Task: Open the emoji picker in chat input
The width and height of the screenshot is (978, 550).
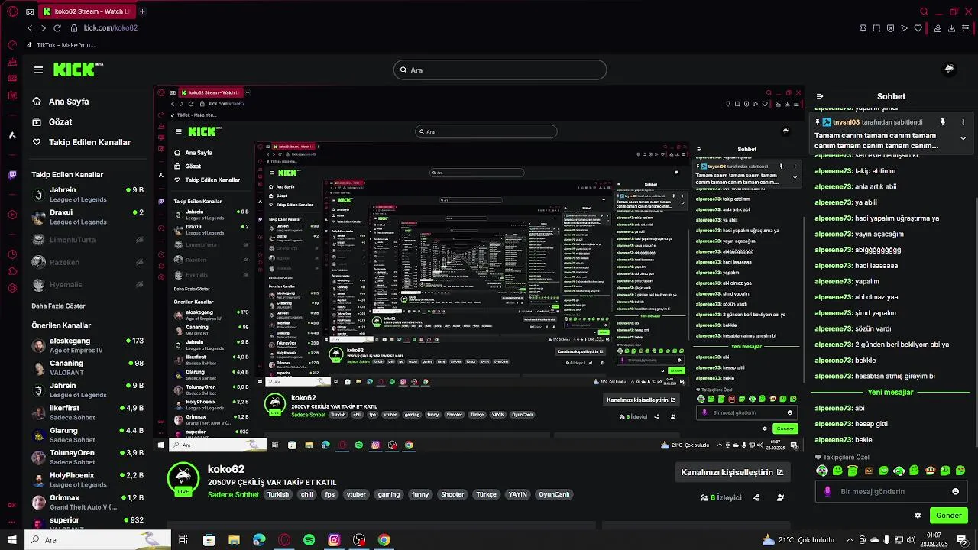Action: pyautogui.click(x=955, y=491)
